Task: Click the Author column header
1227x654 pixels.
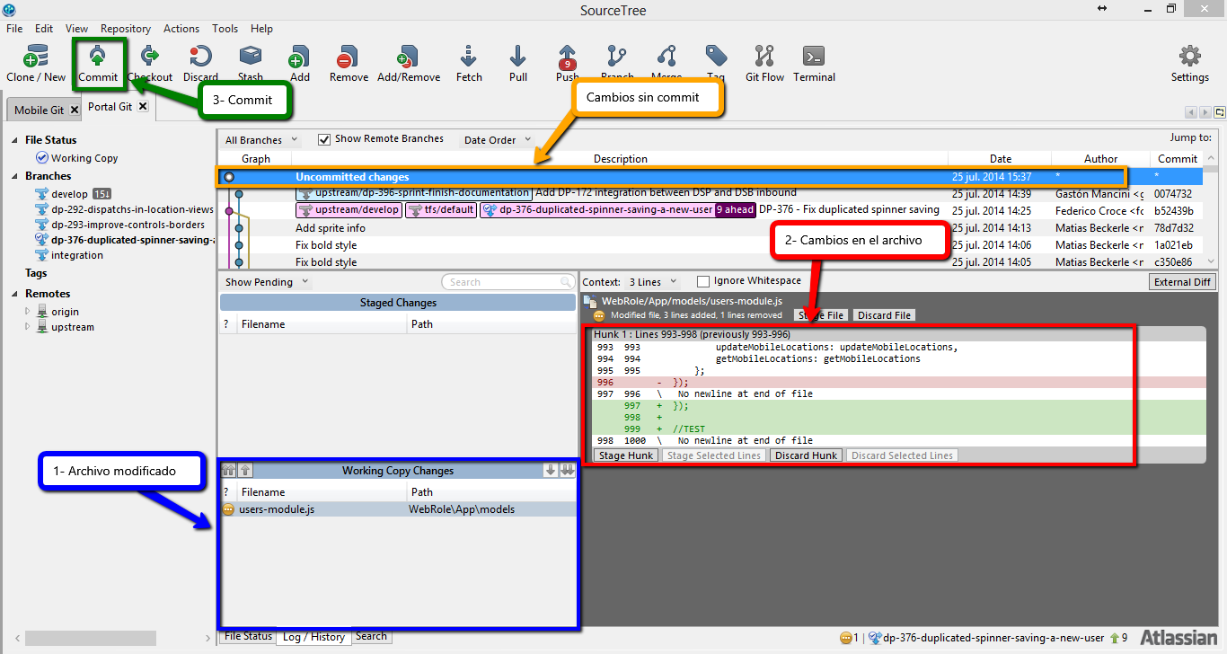Action: pyautogui.click(x=1100, y=159)
